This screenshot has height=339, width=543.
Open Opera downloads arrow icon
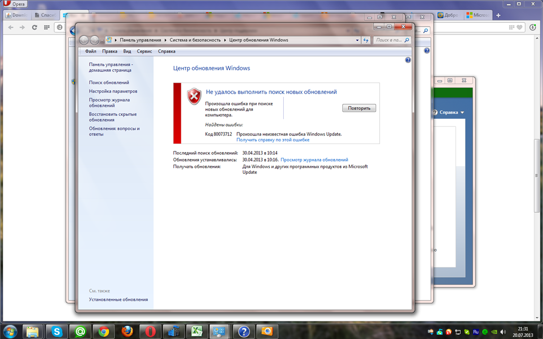click(532, 28)
